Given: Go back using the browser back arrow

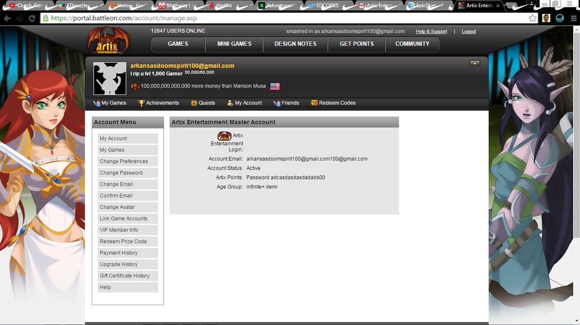Looking at the screenshot, I should click(8, 18).
